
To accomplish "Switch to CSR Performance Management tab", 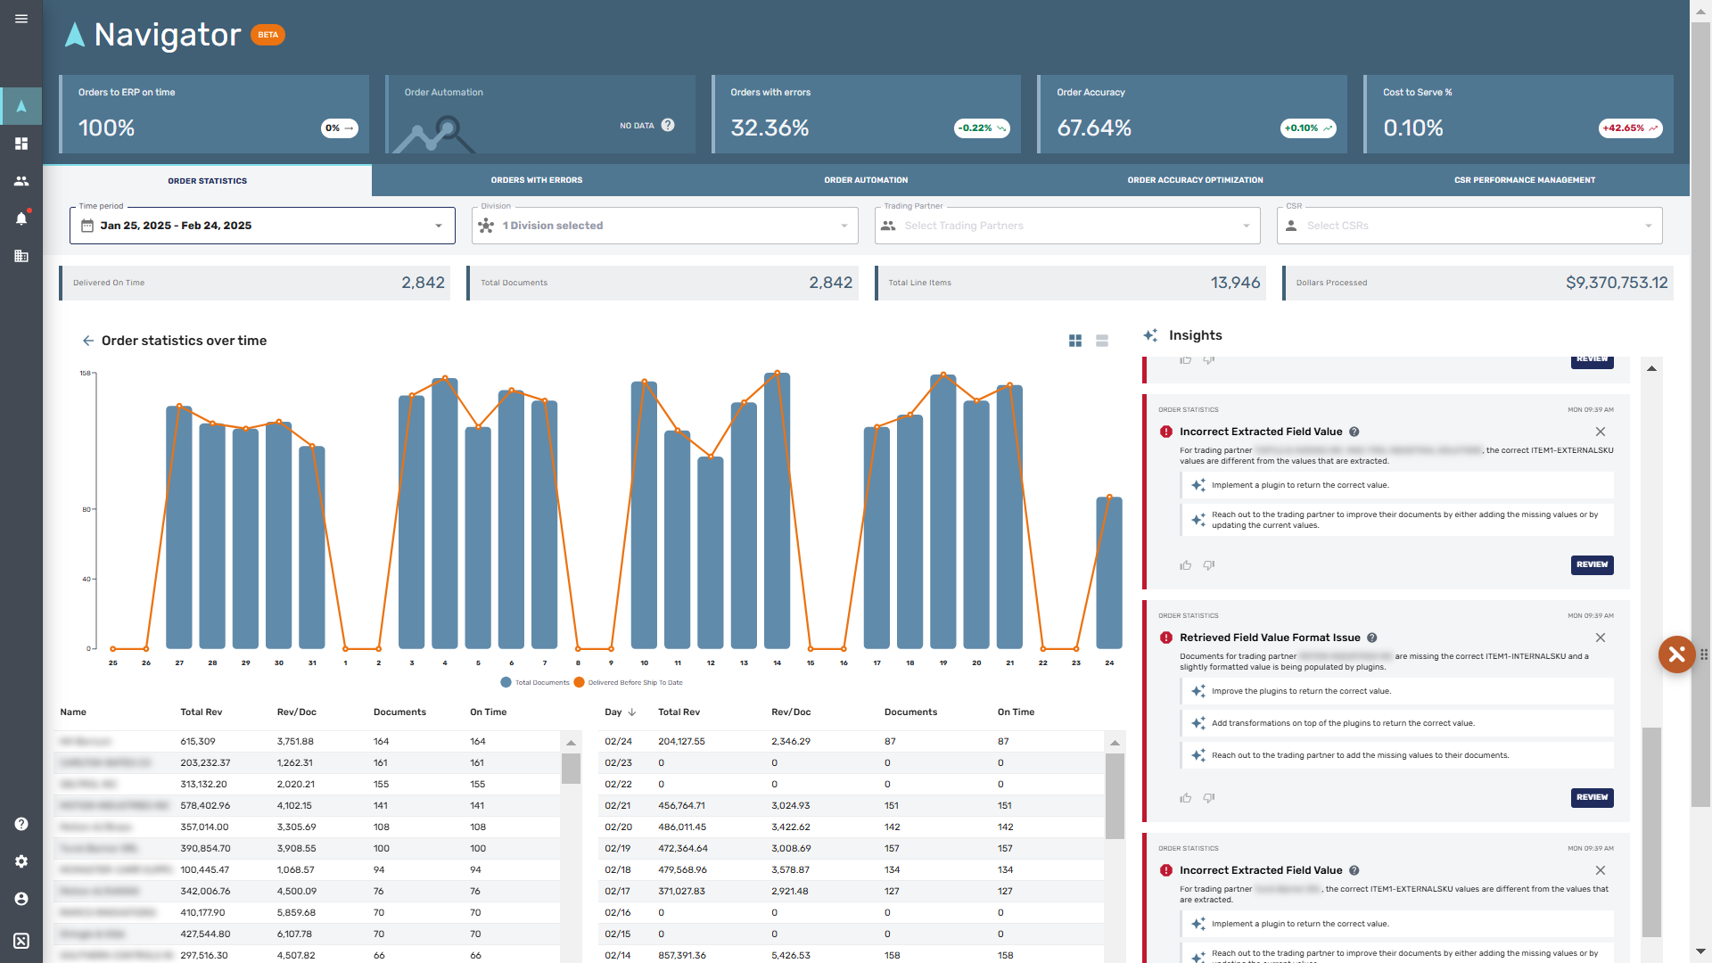I will coord(1525,180).
